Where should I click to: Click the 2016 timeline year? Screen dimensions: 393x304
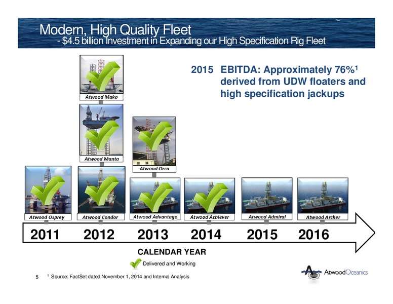pos(313,235)
